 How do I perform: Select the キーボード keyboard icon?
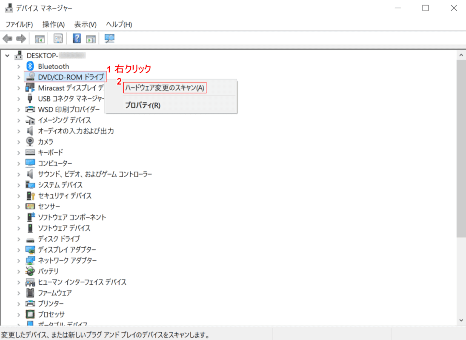pyautogui.click(x=30, y=152)
